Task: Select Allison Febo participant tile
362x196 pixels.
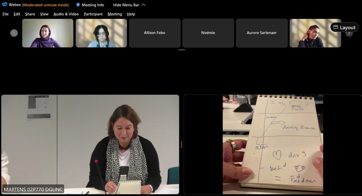Action: [155, 33]
